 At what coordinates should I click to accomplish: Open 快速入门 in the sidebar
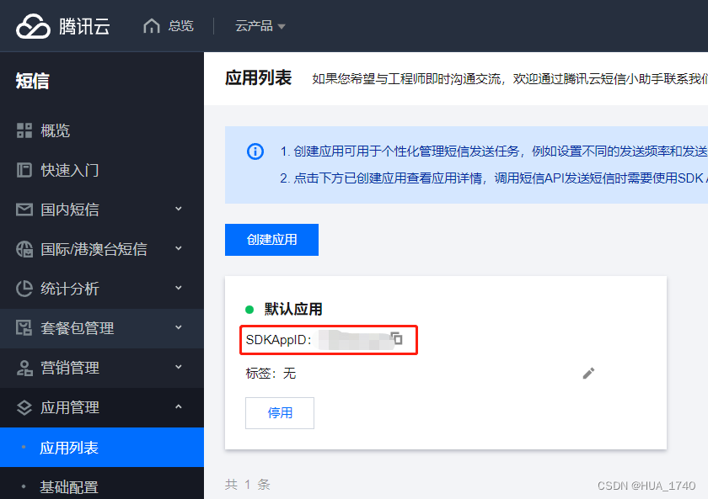(x=69, y=170)
